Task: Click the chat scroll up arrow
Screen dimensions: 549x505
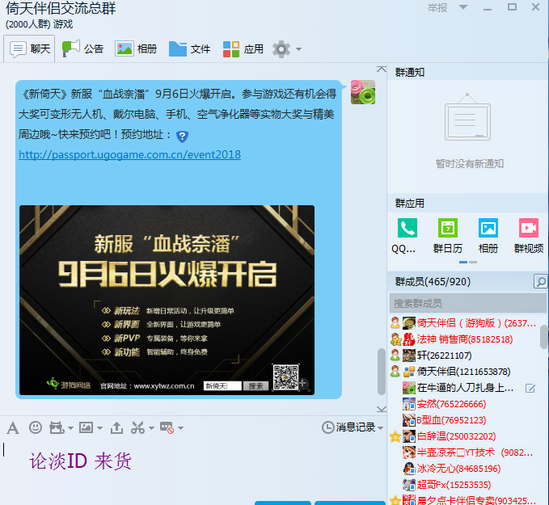Action: pos(382,69)
